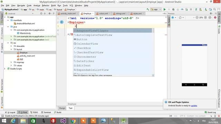221x124 pixels.
Task: Open Project panel settings gear
Action: tap(49, 13)
